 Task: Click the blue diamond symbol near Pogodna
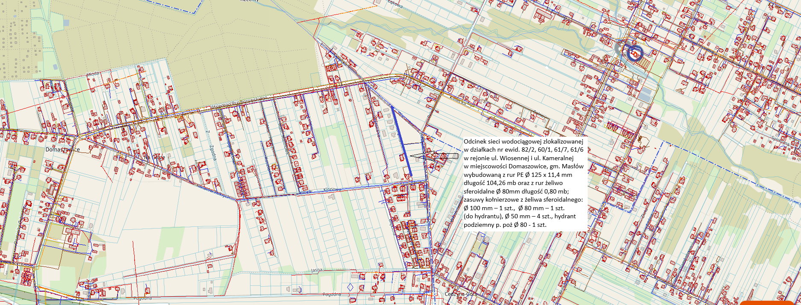(x=350, y=287)
